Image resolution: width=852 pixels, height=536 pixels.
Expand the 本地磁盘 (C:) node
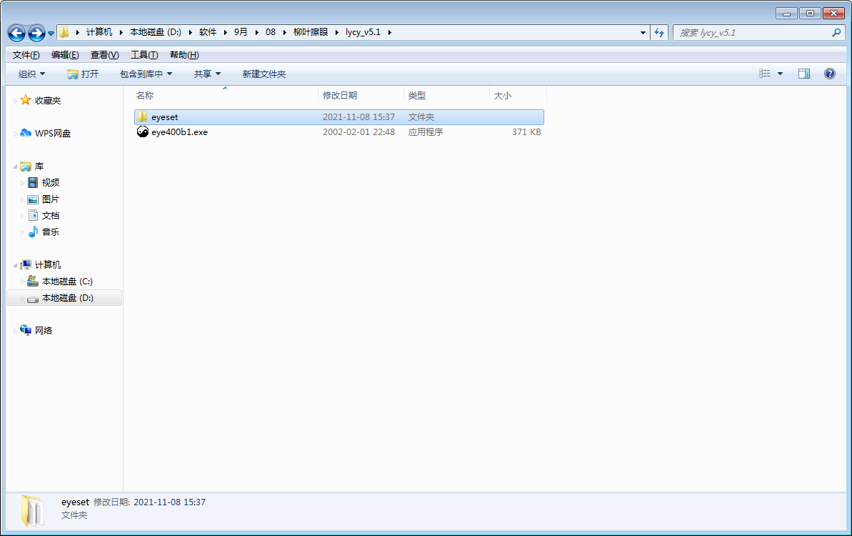click(22, 282)
